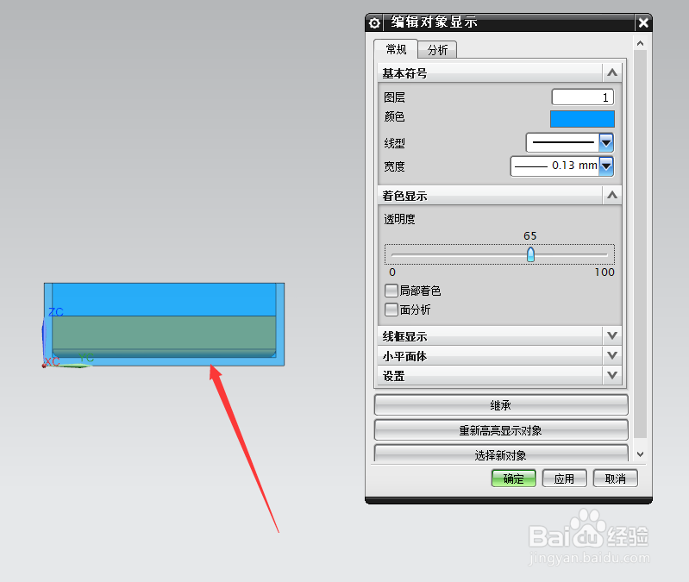Expand the 小平面体 section
This screenshot has height=582, width=689.
click(612, 356)
